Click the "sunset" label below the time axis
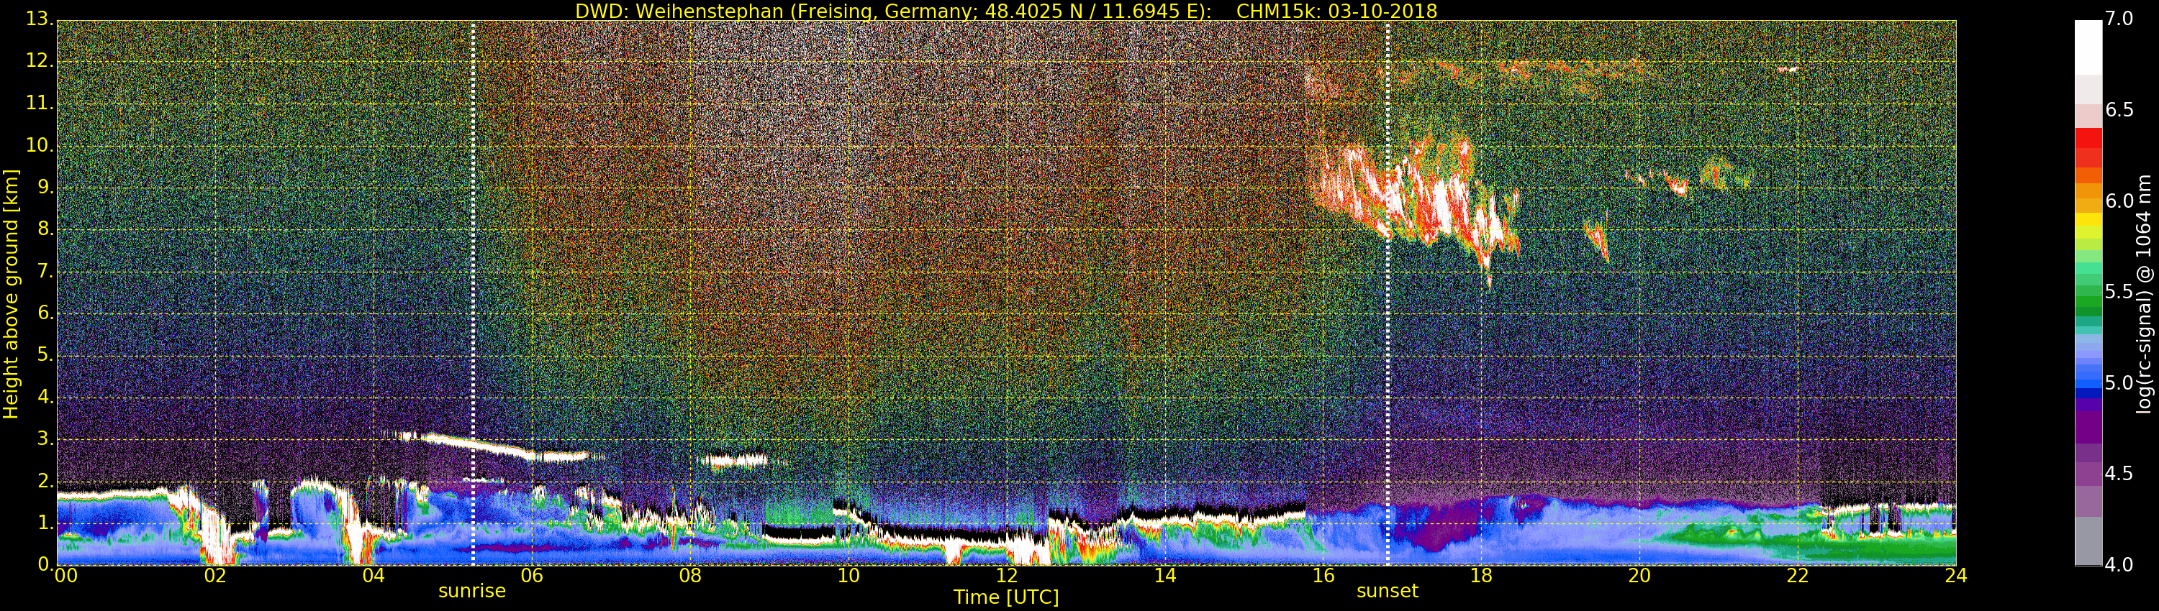This screenshot has width=2159, height=611. 1387,591
